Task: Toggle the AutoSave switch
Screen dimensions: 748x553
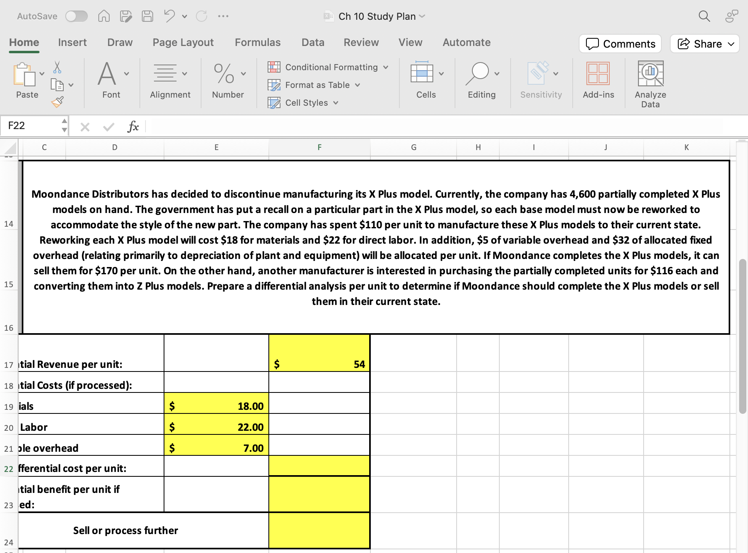Action: tap(77, 16)
